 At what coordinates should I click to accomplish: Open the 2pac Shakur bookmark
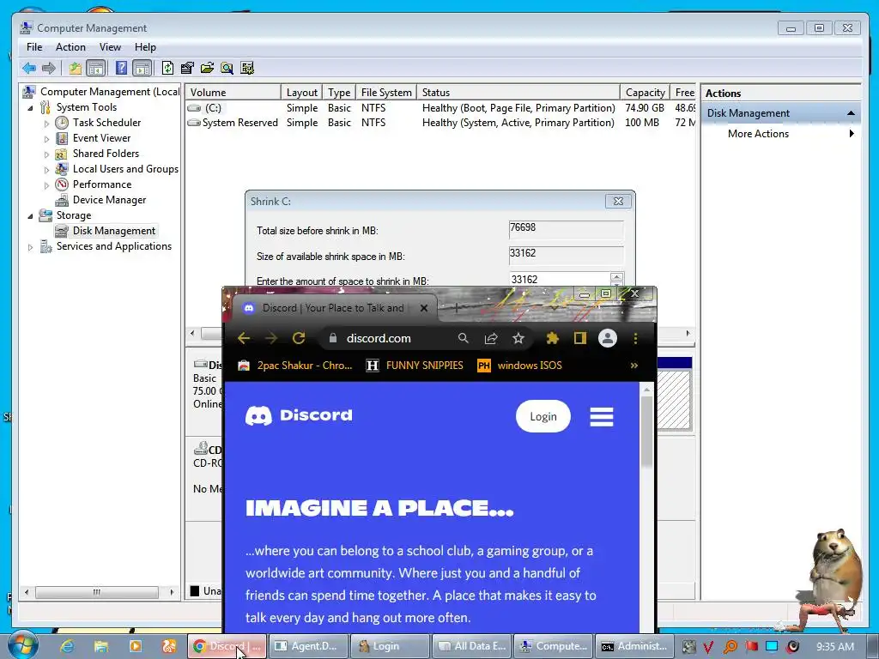[x=295, y=366]
